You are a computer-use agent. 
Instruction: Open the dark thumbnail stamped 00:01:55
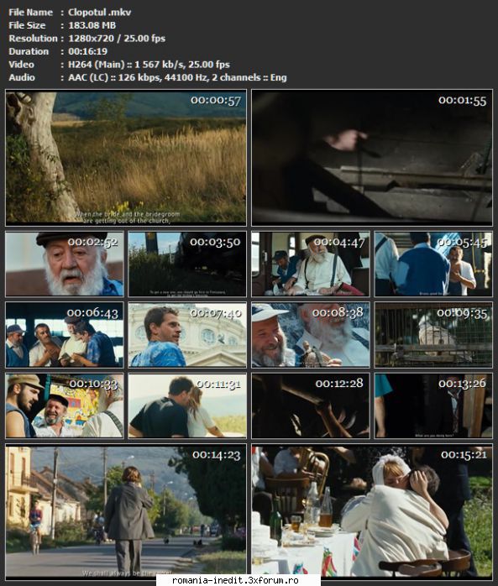click(372, 157)
